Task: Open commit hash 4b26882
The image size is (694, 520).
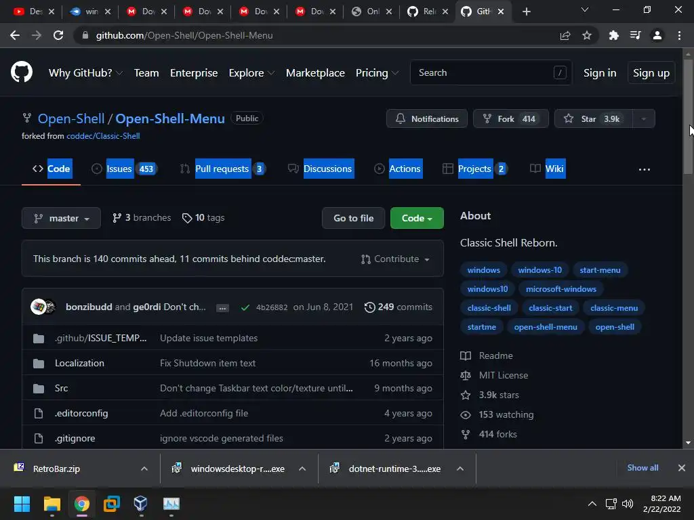Action: coord(272,307)
